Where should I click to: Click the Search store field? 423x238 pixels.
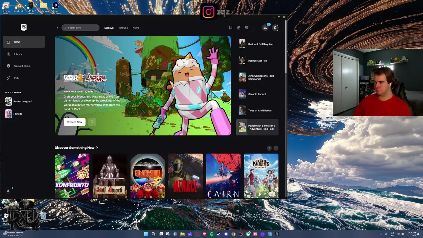(80, 28)
